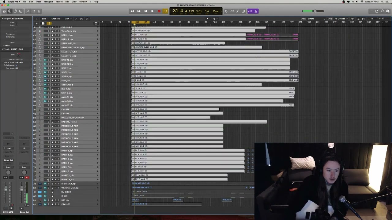This screenshot has width=392, height=220.
Task: Open the Functions dropdown menu
Action: 56,19
